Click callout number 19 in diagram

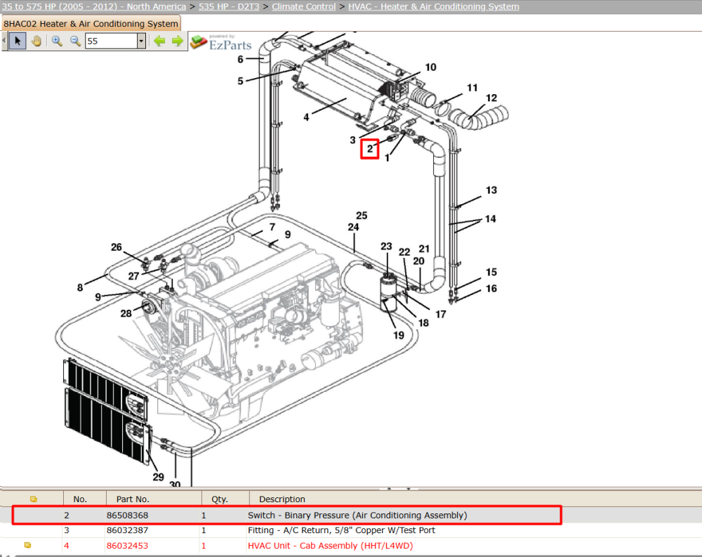[x=399, y=336]
